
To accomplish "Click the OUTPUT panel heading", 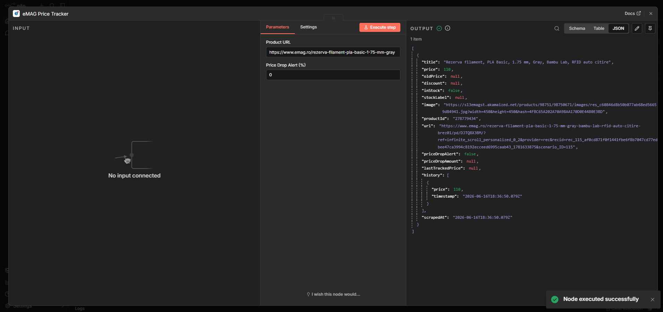I will (422, 28).
